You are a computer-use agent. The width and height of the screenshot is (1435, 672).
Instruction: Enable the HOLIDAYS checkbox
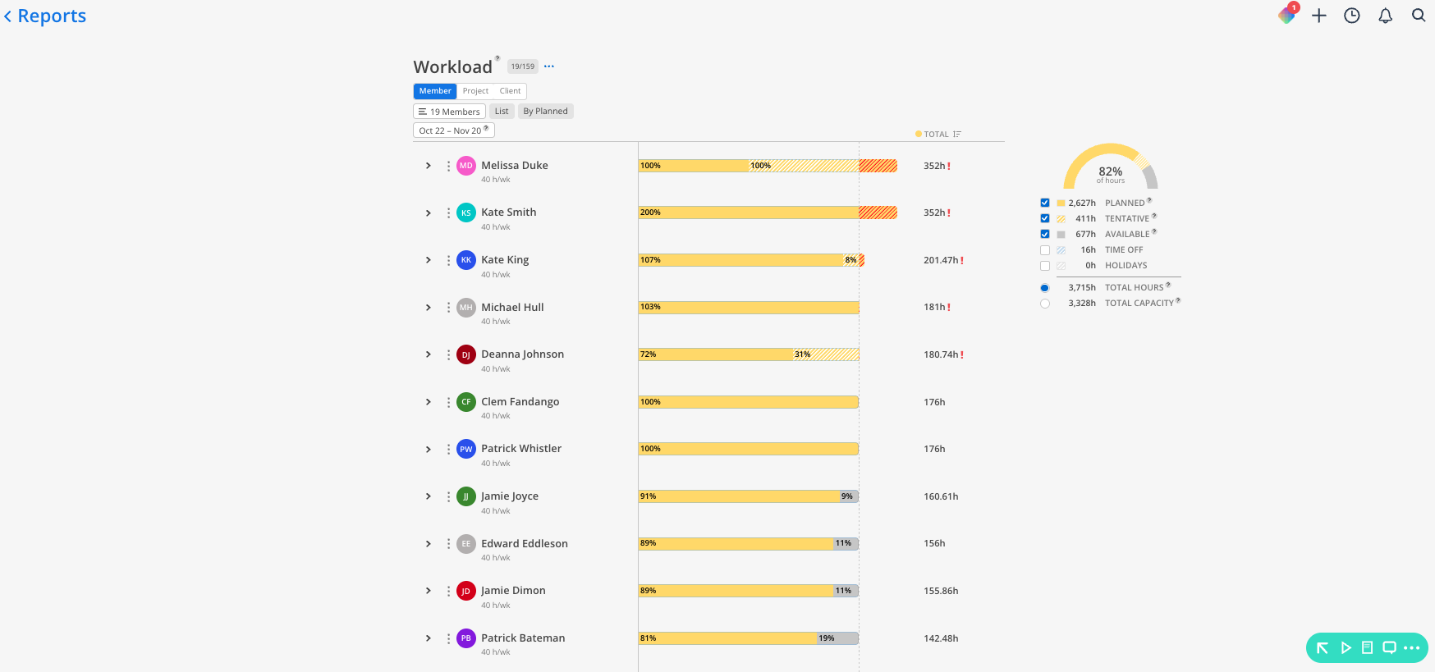click(x=1045, y=265)
